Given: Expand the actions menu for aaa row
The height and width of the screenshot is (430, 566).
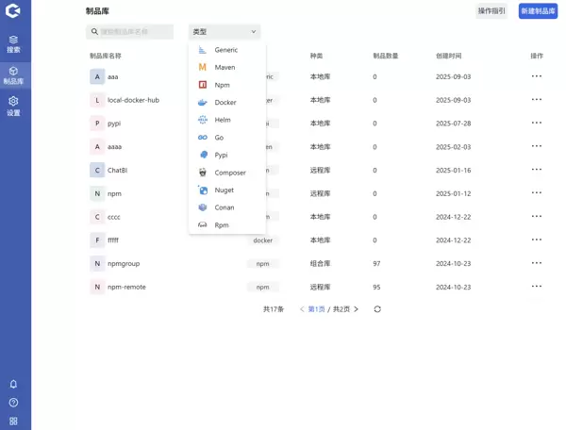Looking at the screenshot, I should pyautogui.click(x=536, y=76).
